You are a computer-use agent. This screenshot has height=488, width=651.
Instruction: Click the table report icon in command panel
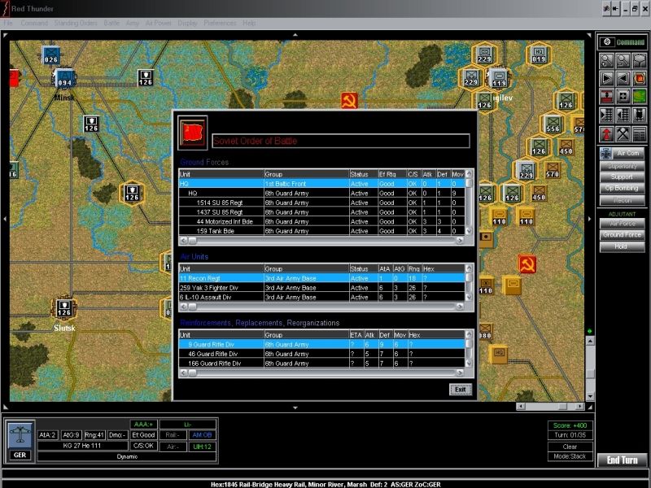[640, 134]
